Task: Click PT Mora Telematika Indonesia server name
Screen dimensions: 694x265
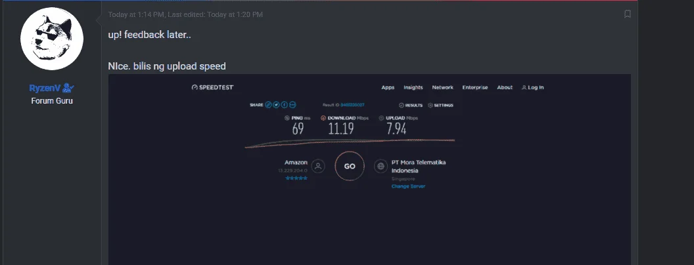Action: [x=419, y=167]
